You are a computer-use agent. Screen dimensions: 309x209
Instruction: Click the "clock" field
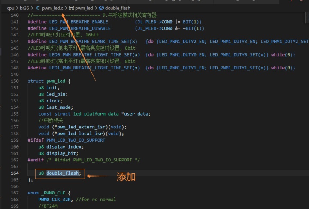point(53,101)
